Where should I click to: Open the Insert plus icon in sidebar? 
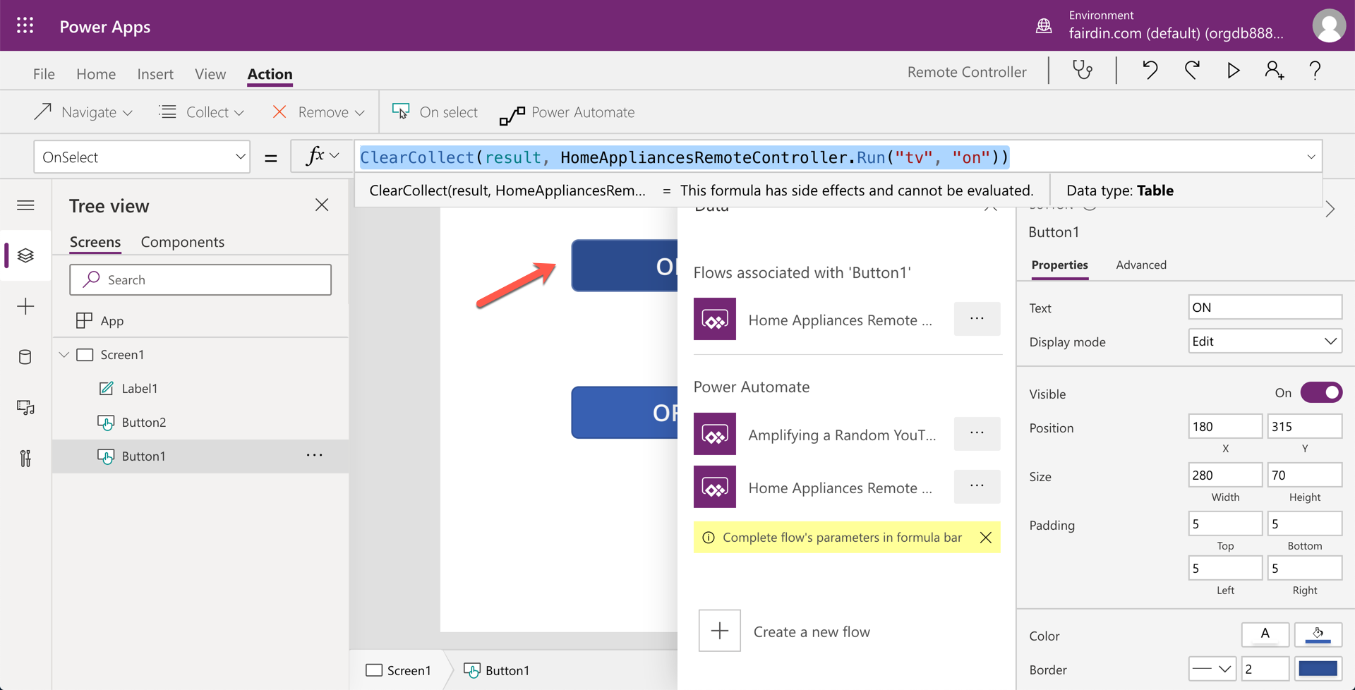pos(25,306)
